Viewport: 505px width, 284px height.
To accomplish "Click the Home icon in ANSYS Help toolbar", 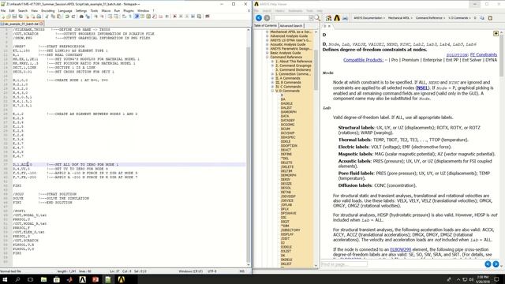I will point(328,18).
